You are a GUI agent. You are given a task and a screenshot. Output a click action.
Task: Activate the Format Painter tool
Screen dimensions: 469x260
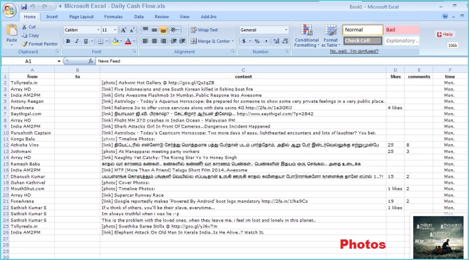[x=40, y=44]
